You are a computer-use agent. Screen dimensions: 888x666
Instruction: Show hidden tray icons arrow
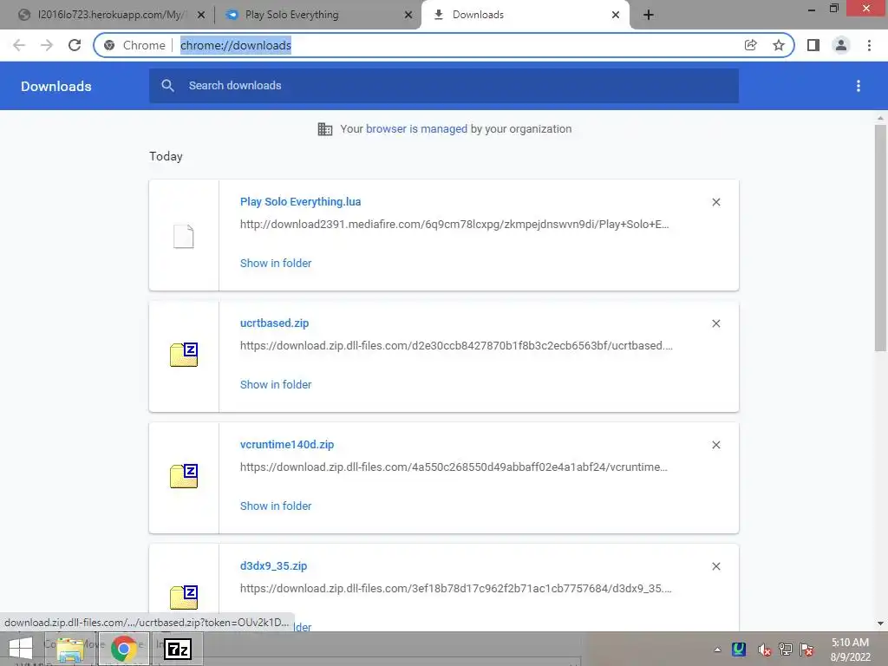coord(717,650)
